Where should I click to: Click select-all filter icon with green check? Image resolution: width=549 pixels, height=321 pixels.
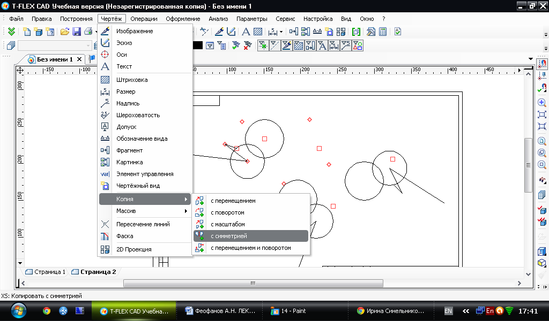[236, 45]
